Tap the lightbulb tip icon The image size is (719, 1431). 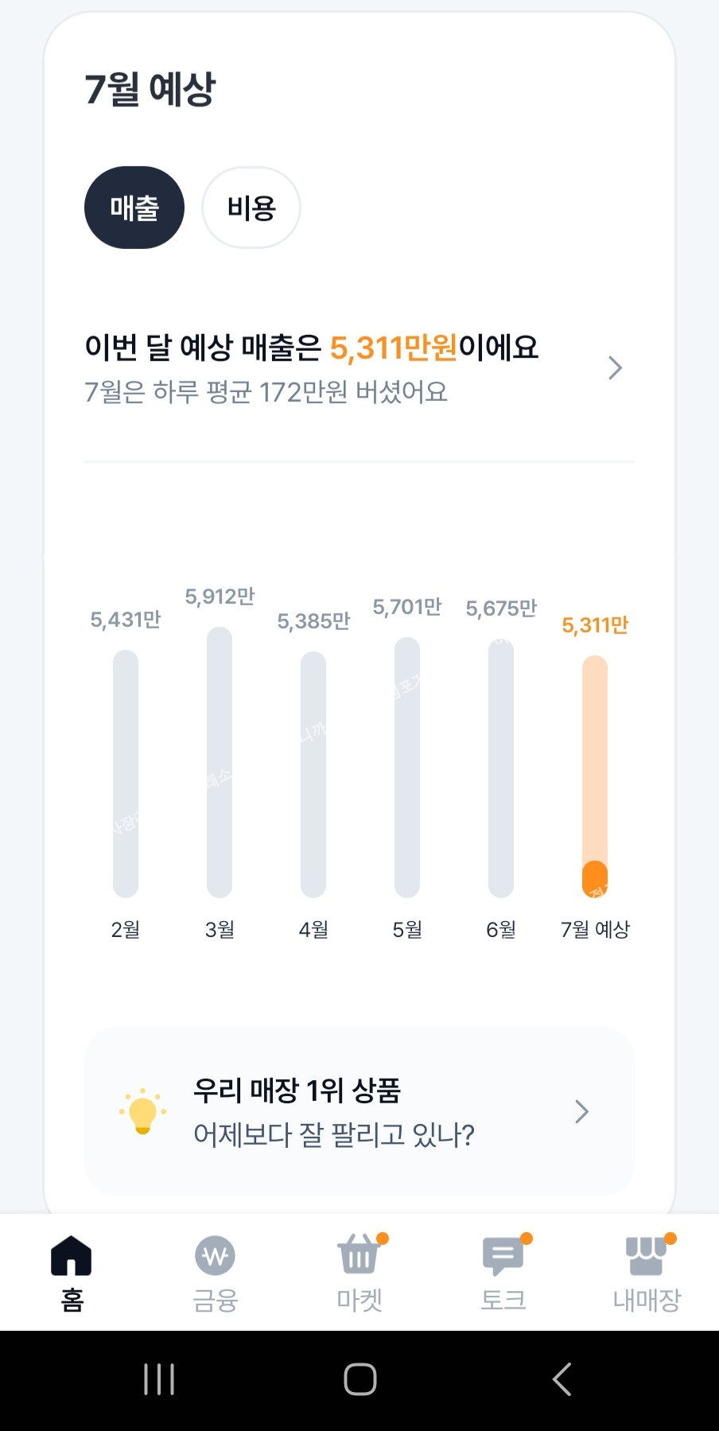[x=142, y=1111]
